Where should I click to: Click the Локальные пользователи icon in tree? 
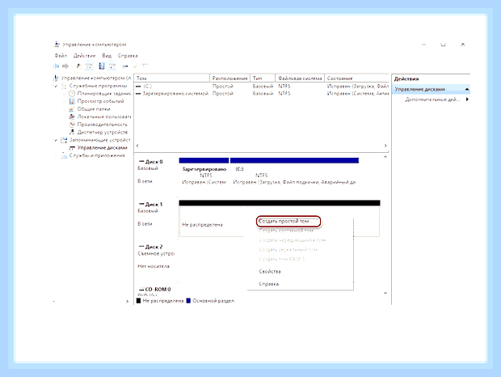(72, 116)
